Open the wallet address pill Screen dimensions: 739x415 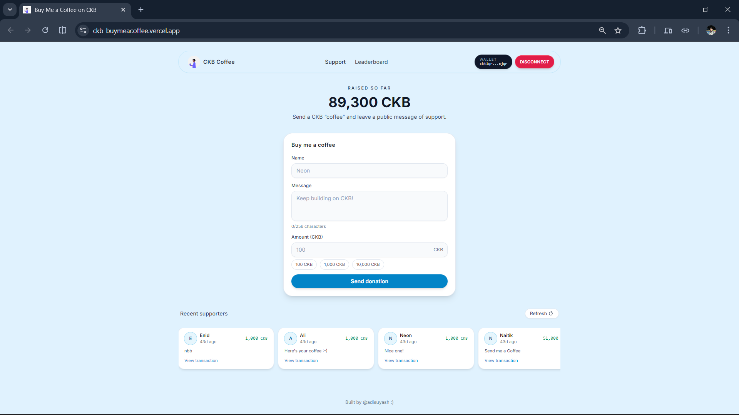click(493, 62)
